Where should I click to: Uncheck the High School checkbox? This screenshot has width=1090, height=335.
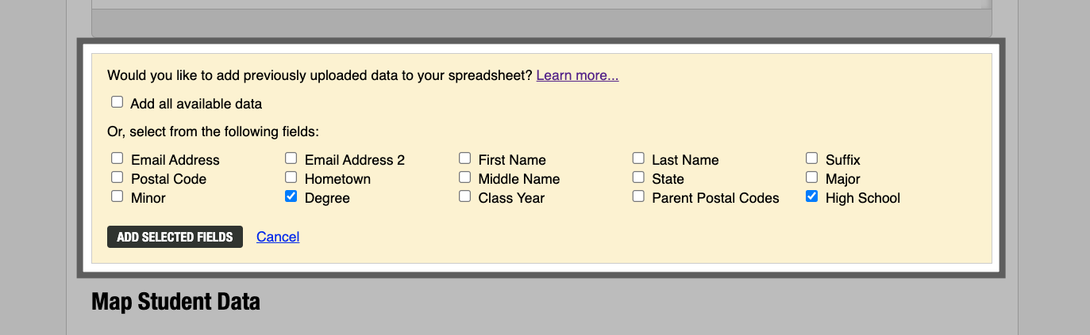tap(812, 196)
